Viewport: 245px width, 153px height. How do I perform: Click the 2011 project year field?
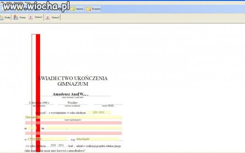pyautogui.click(x=61, y=145)
